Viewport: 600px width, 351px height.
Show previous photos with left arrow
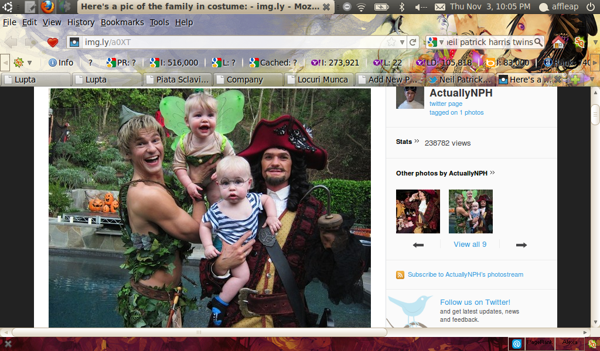(418, 245)
